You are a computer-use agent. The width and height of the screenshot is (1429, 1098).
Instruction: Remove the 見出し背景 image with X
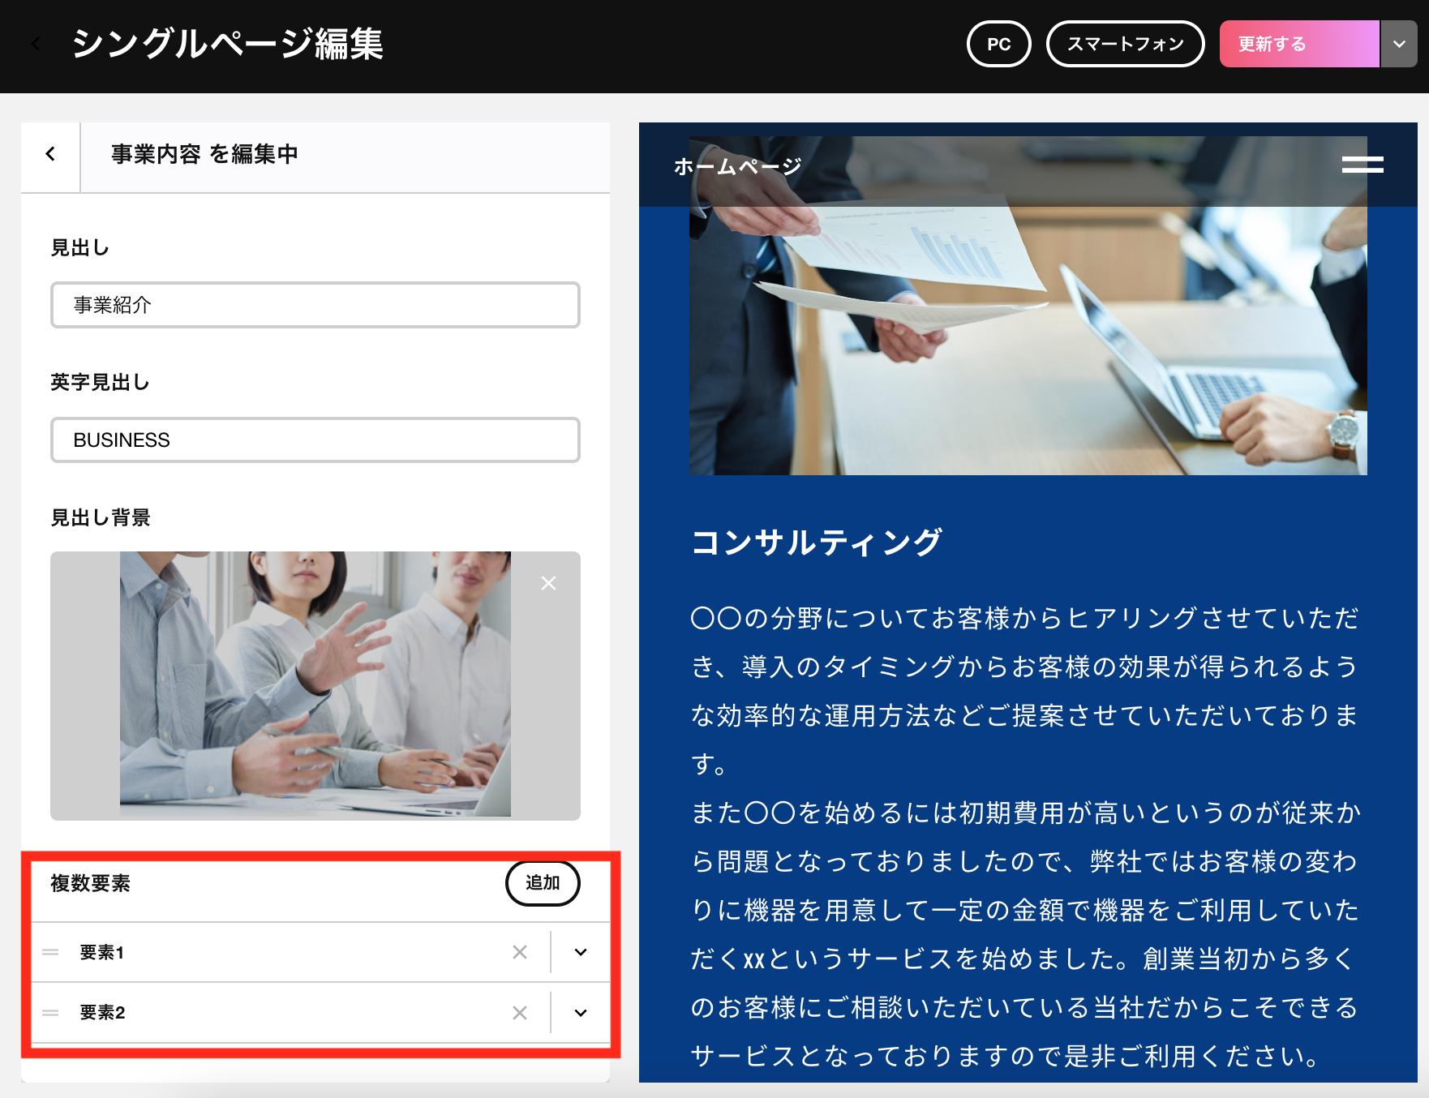pos(548,583)
